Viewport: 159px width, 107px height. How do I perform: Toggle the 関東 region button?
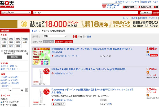point(18,39)
